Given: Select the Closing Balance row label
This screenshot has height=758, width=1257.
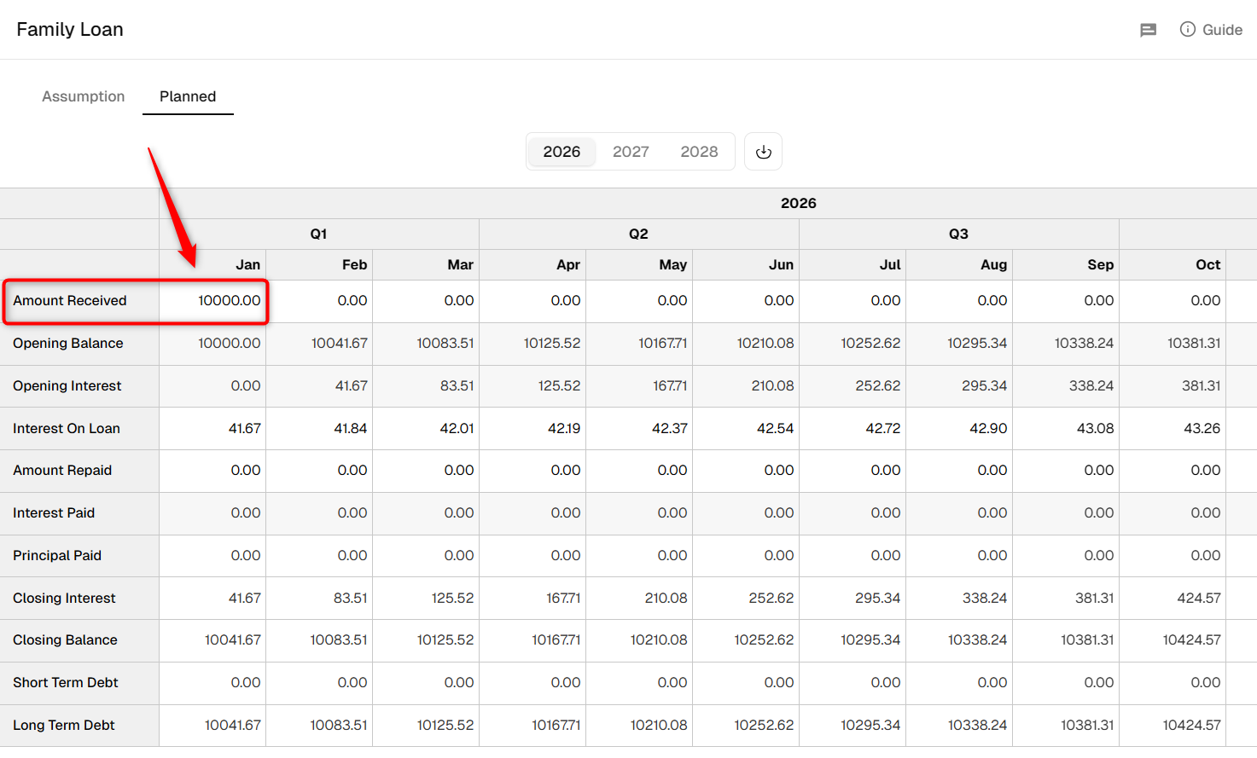Looking at the screenshot, I should coord(65,640).
